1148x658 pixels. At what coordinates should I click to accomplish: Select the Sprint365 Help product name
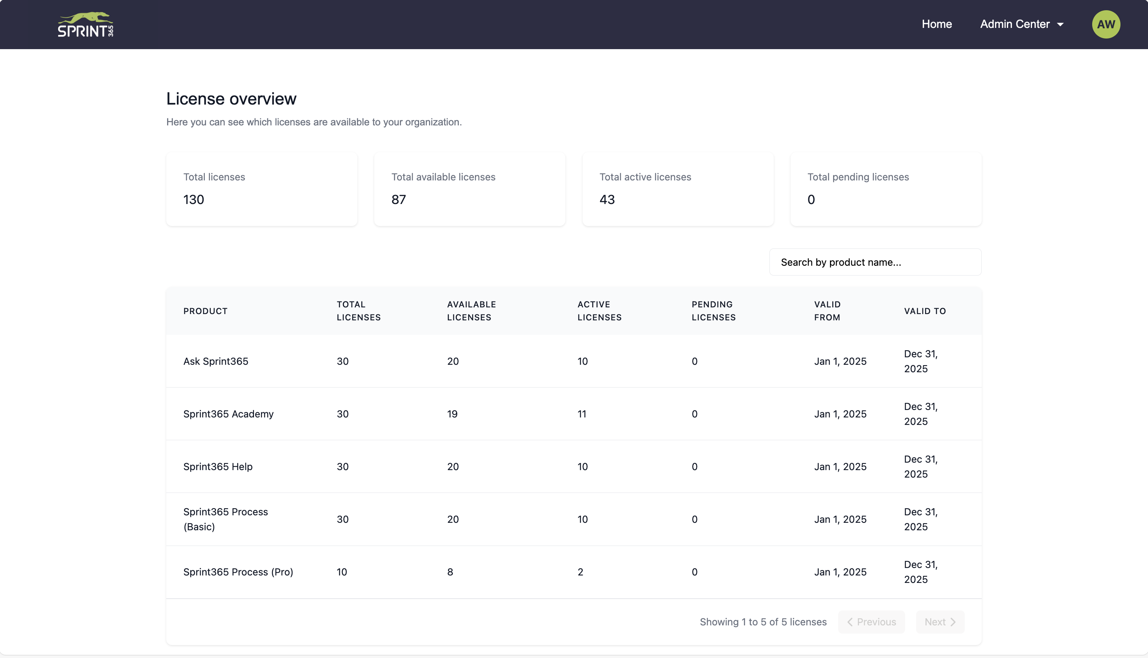(x=218, y=467)
